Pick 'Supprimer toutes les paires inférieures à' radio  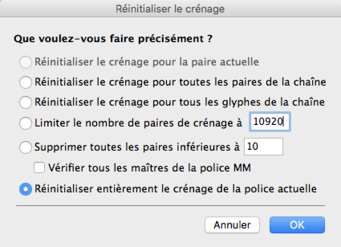click(x=25, y=147)
